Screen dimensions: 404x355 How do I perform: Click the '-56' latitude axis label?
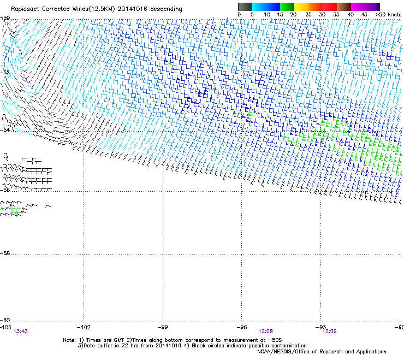pyautogui.click(x=5, y=190)
